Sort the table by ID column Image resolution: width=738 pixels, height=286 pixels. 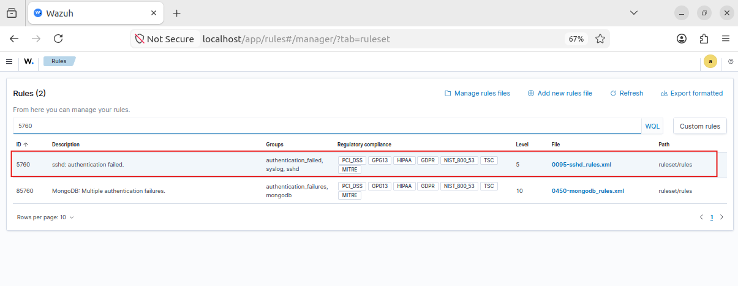pos(22,145)
